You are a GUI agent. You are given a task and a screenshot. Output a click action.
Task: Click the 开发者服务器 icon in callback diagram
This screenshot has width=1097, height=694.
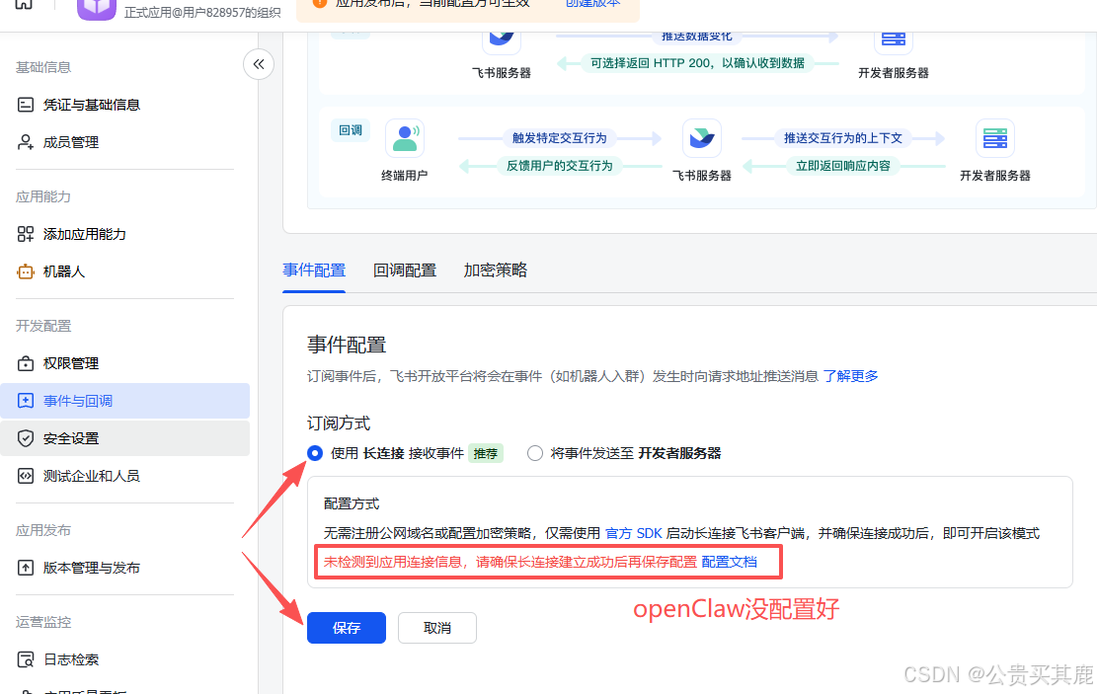click(x=995, y=138)
